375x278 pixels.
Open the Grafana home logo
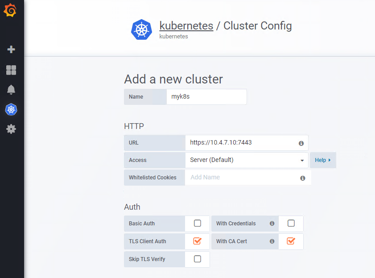(10, 10)
